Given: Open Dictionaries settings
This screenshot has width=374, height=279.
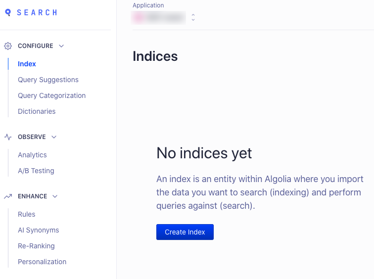Looking at the screenshot, I should pyautogui.click(x=37, y=111).
